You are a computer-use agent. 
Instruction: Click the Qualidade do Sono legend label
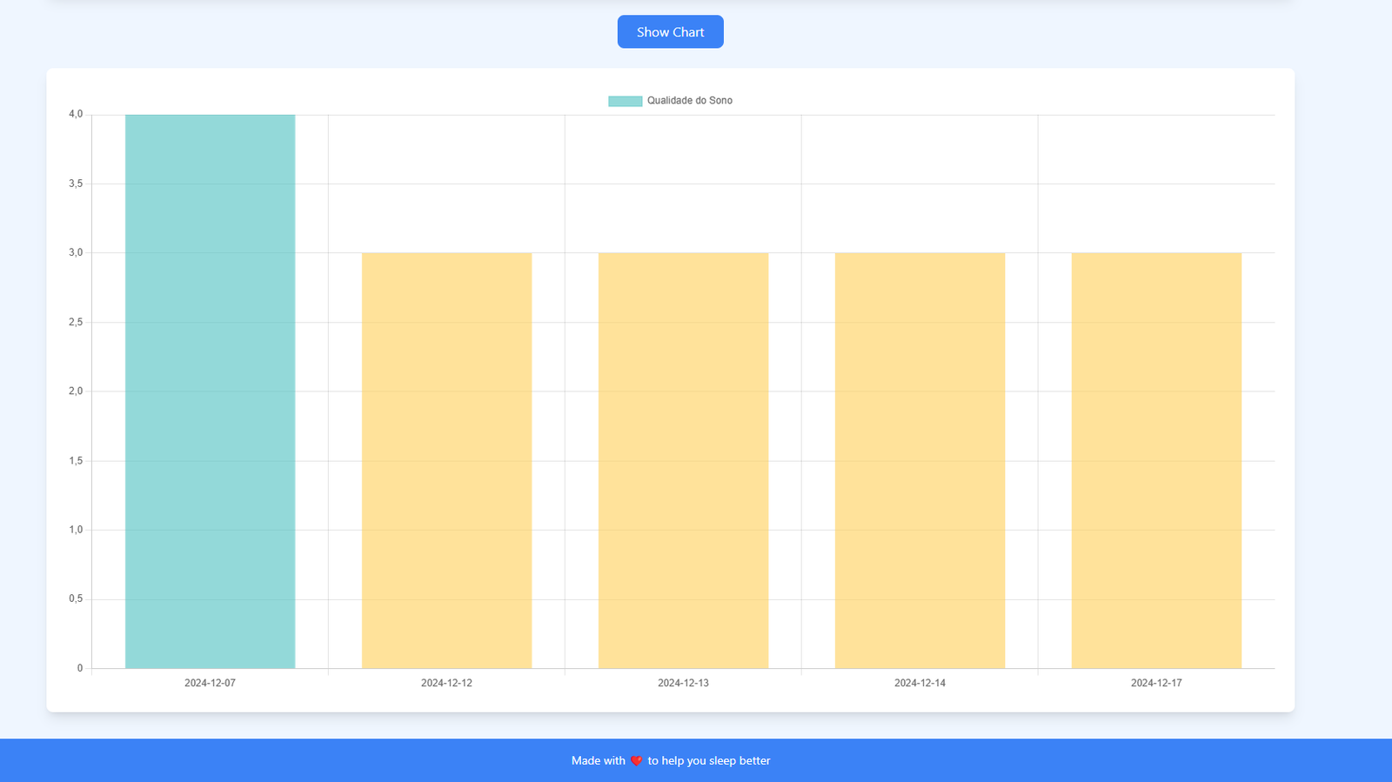tap(689, 101)
